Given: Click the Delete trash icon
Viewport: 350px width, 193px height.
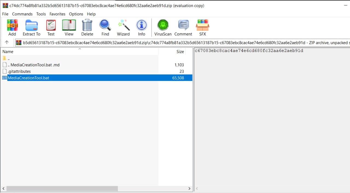Looking at the screenshot, I should click(x=87, y=28).
